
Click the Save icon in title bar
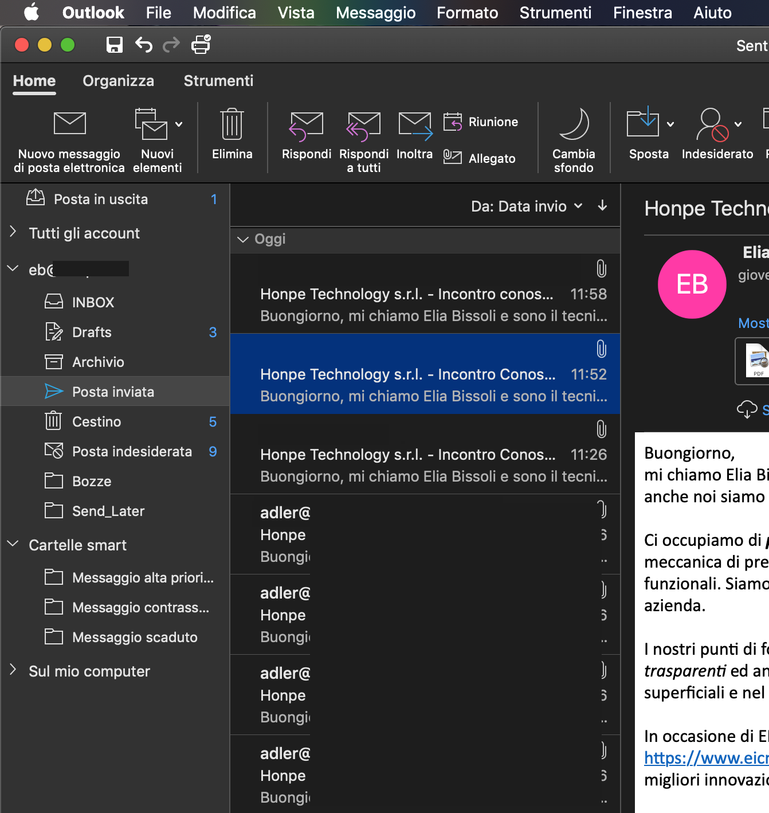115,45
